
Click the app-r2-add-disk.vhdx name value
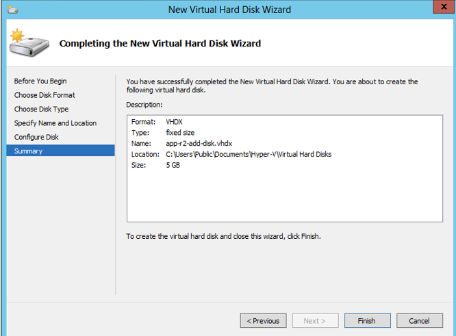tap(199, 143)
